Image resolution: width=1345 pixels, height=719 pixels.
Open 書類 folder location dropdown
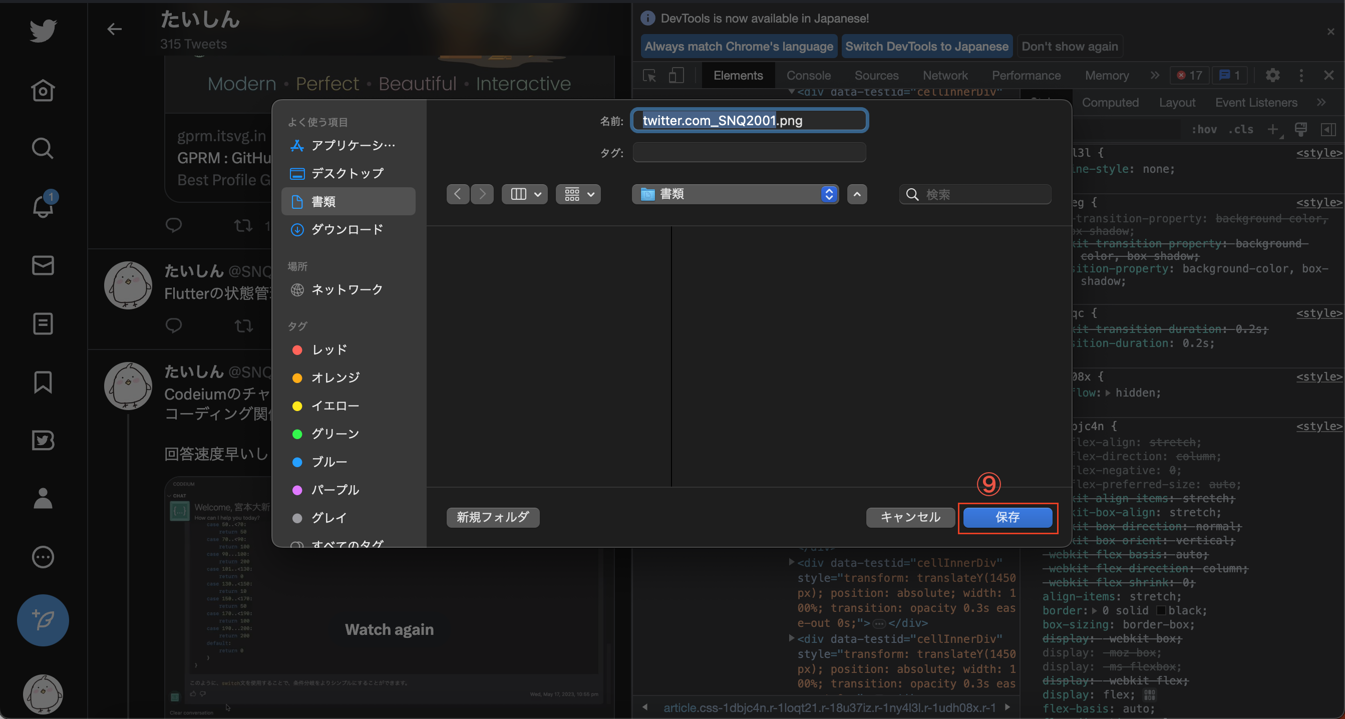[735, 194]
